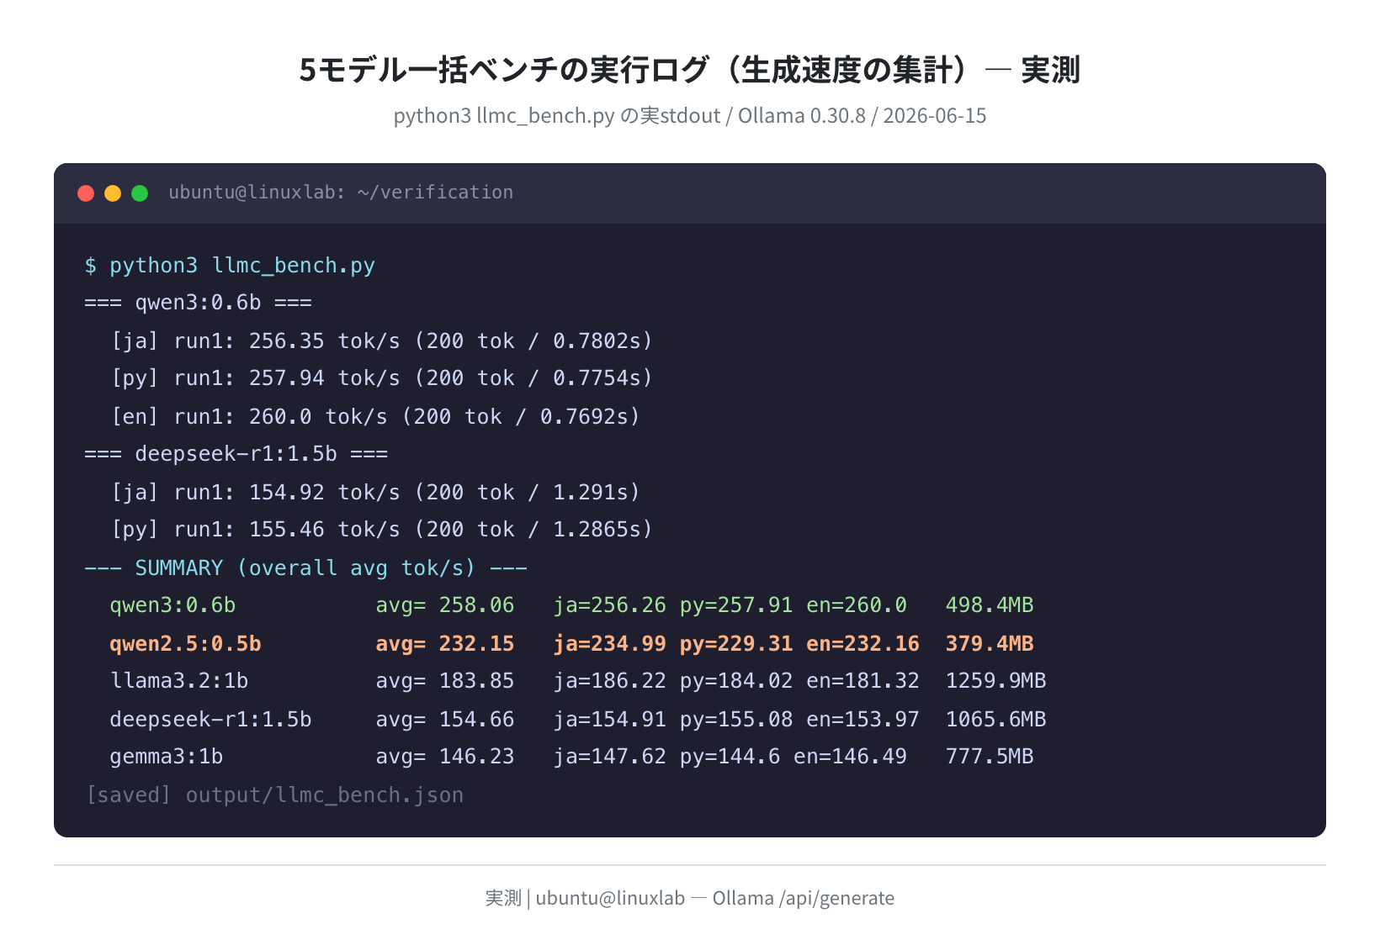Image resolution: width=1380 pixels, height=945 pixels.
Task: Click the value "py=155.08"
Action: (736, 719)
